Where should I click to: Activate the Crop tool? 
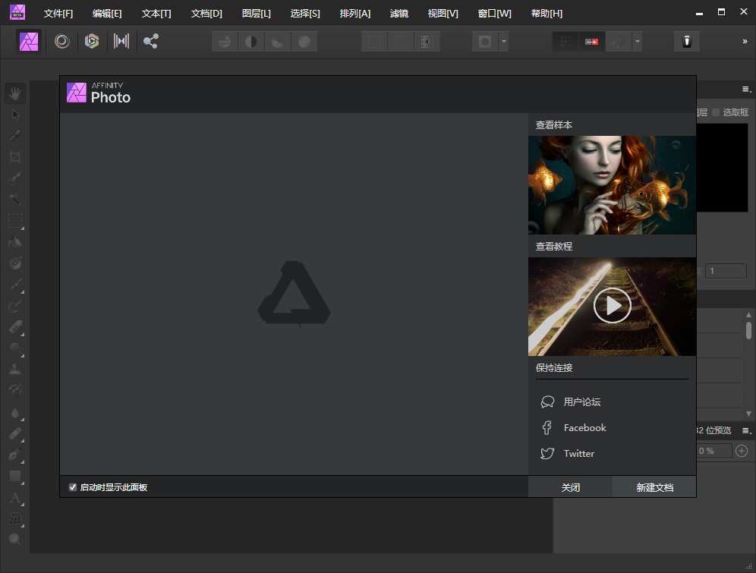coord(15,156)
